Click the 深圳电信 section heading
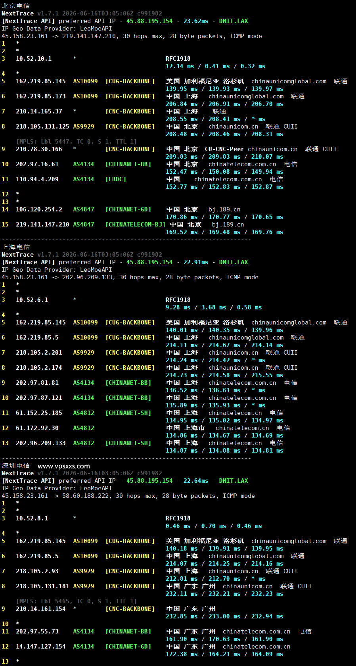The height and width of the screenshot is (666, 356). 16,466
